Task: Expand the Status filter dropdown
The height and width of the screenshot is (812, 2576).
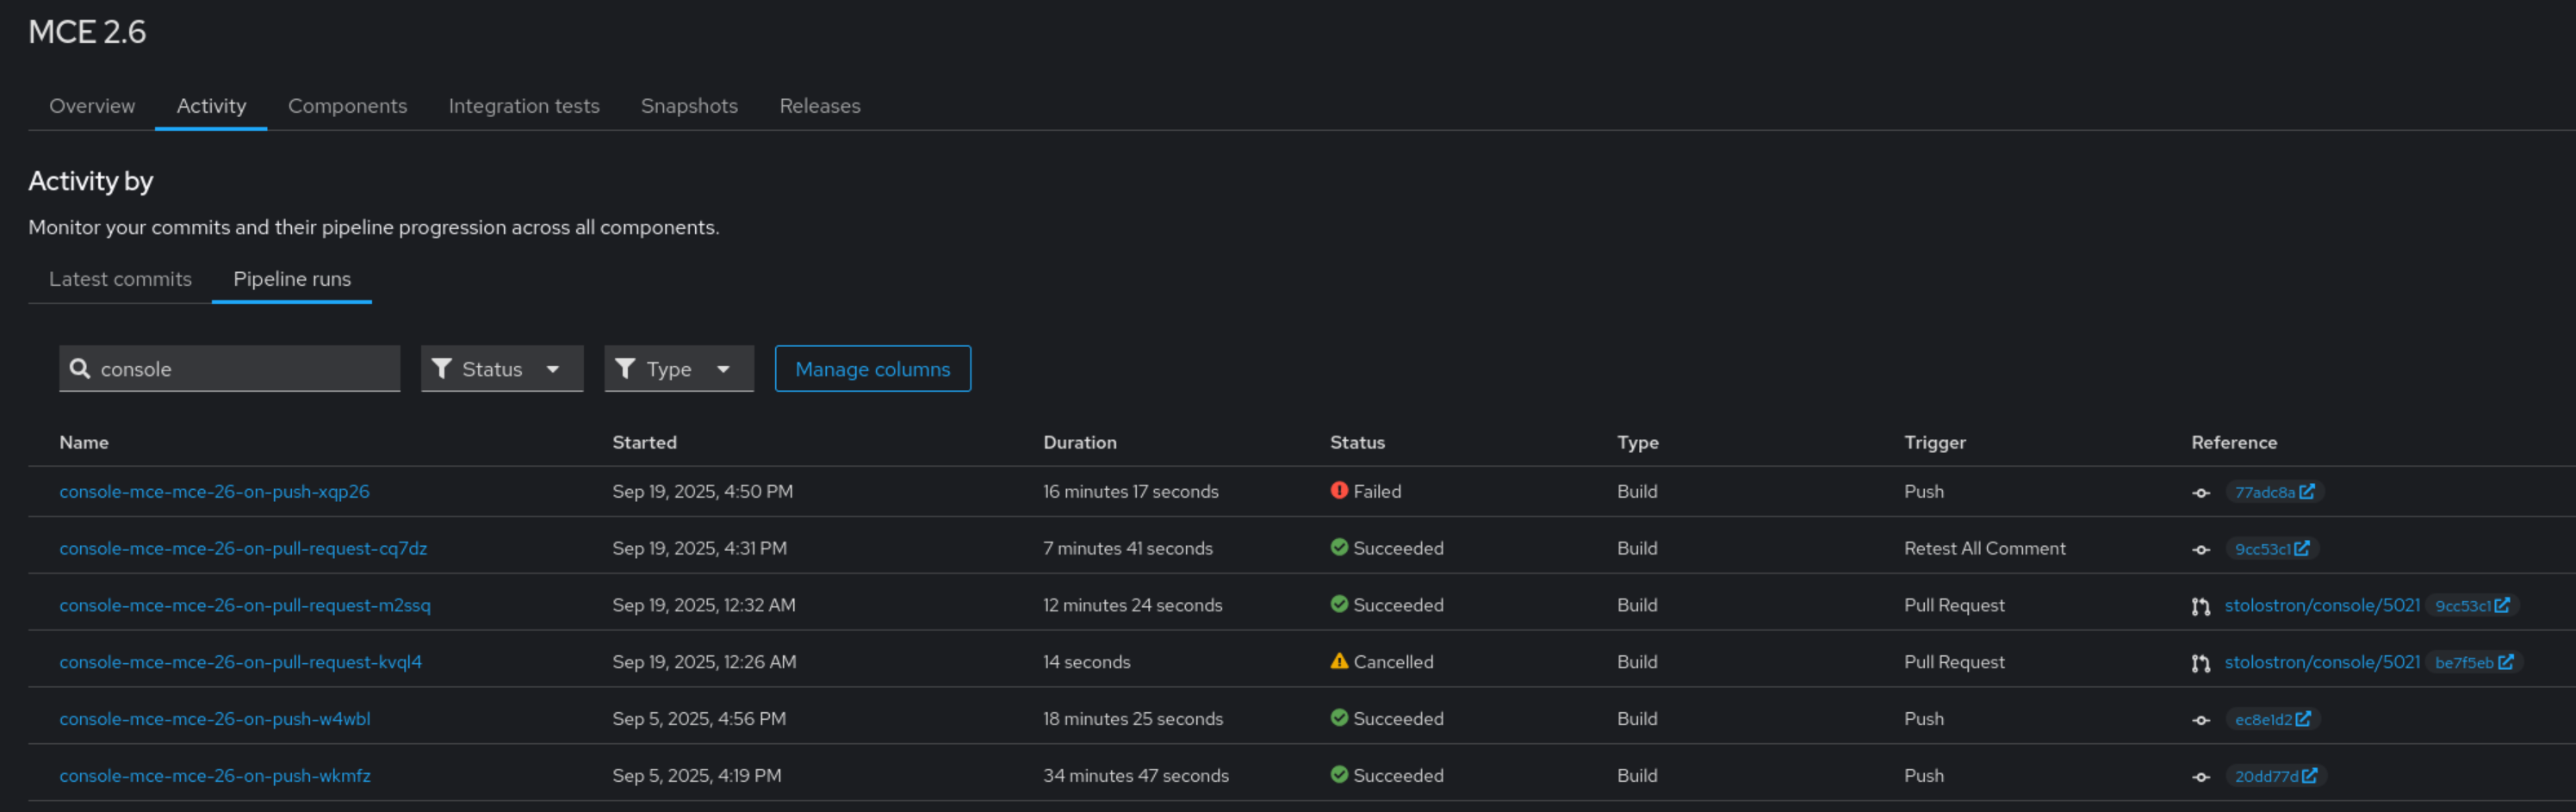Action: coord(552,369)
